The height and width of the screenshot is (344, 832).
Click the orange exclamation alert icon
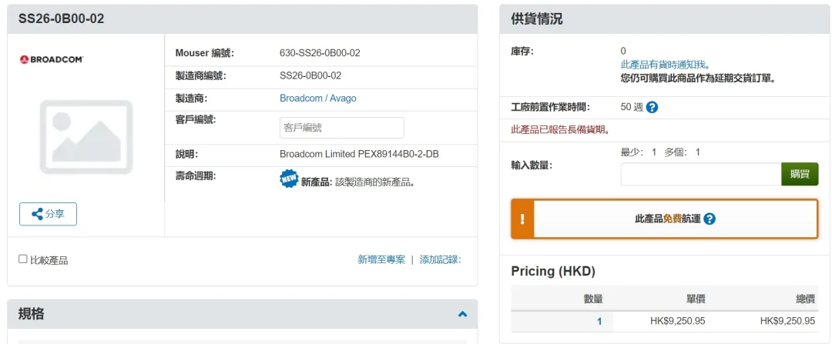(522, 219)
